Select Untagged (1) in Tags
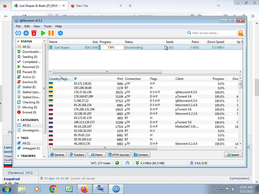 (x=29, y=148)
